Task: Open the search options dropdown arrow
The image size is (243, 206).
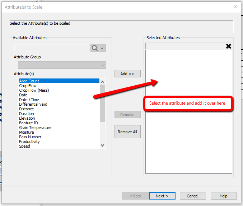Action: click(103, 48)
